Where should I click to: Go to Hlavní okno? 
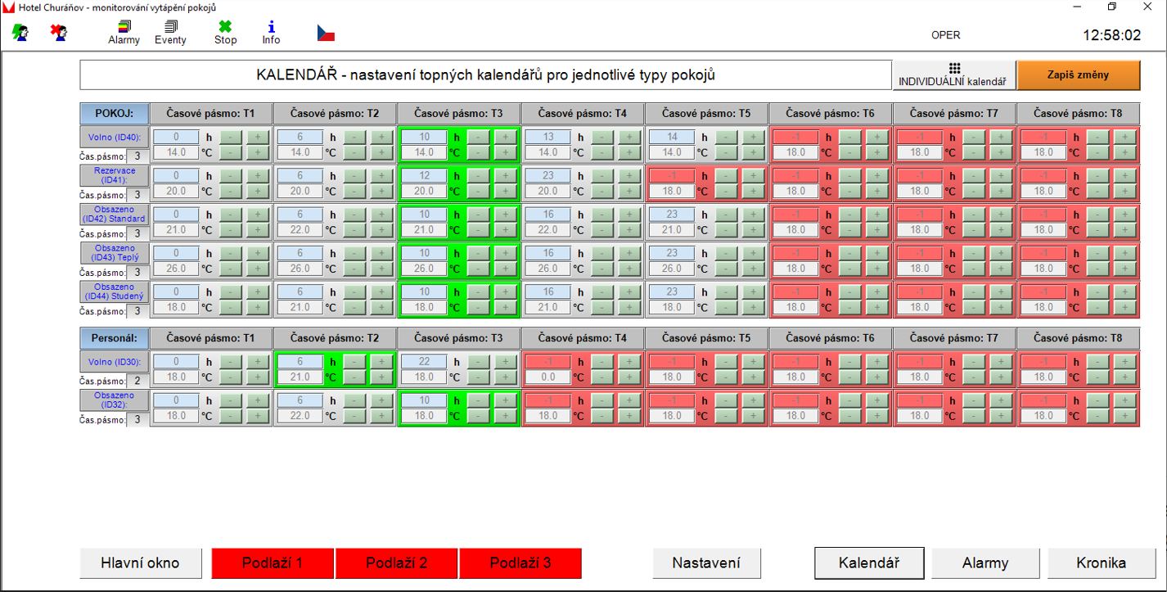pyautogui.click(x=140, y=563)
